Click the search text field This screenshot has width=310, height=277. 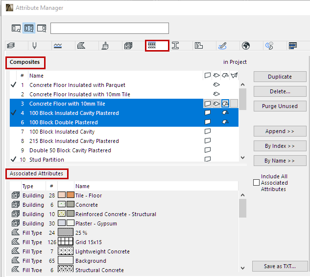pyautogui.click(x=110, y=28)
